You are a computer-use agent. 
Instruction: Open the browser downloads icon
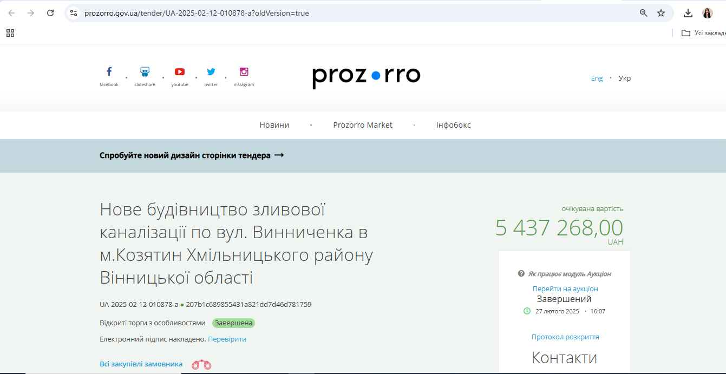click(x=688, y=13)
